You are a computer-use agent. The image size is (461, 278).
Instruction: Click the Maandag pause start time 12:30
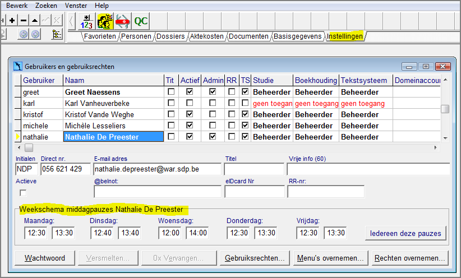click(x=36, y=233)
